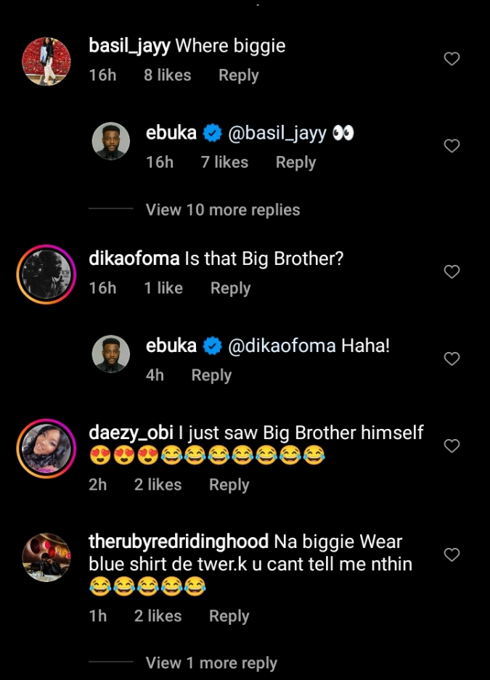The image size is (490, 680).
Task: Reply to therubyredridinghood's comment
Action: click(229, 616)
